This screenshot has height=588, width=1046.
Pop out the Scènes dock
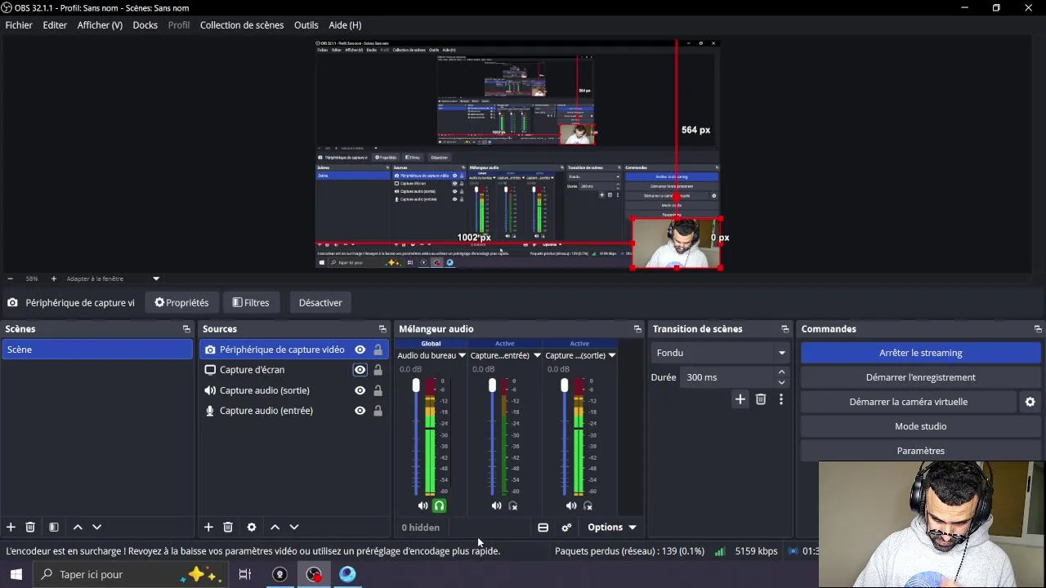(x=186, y=329)
